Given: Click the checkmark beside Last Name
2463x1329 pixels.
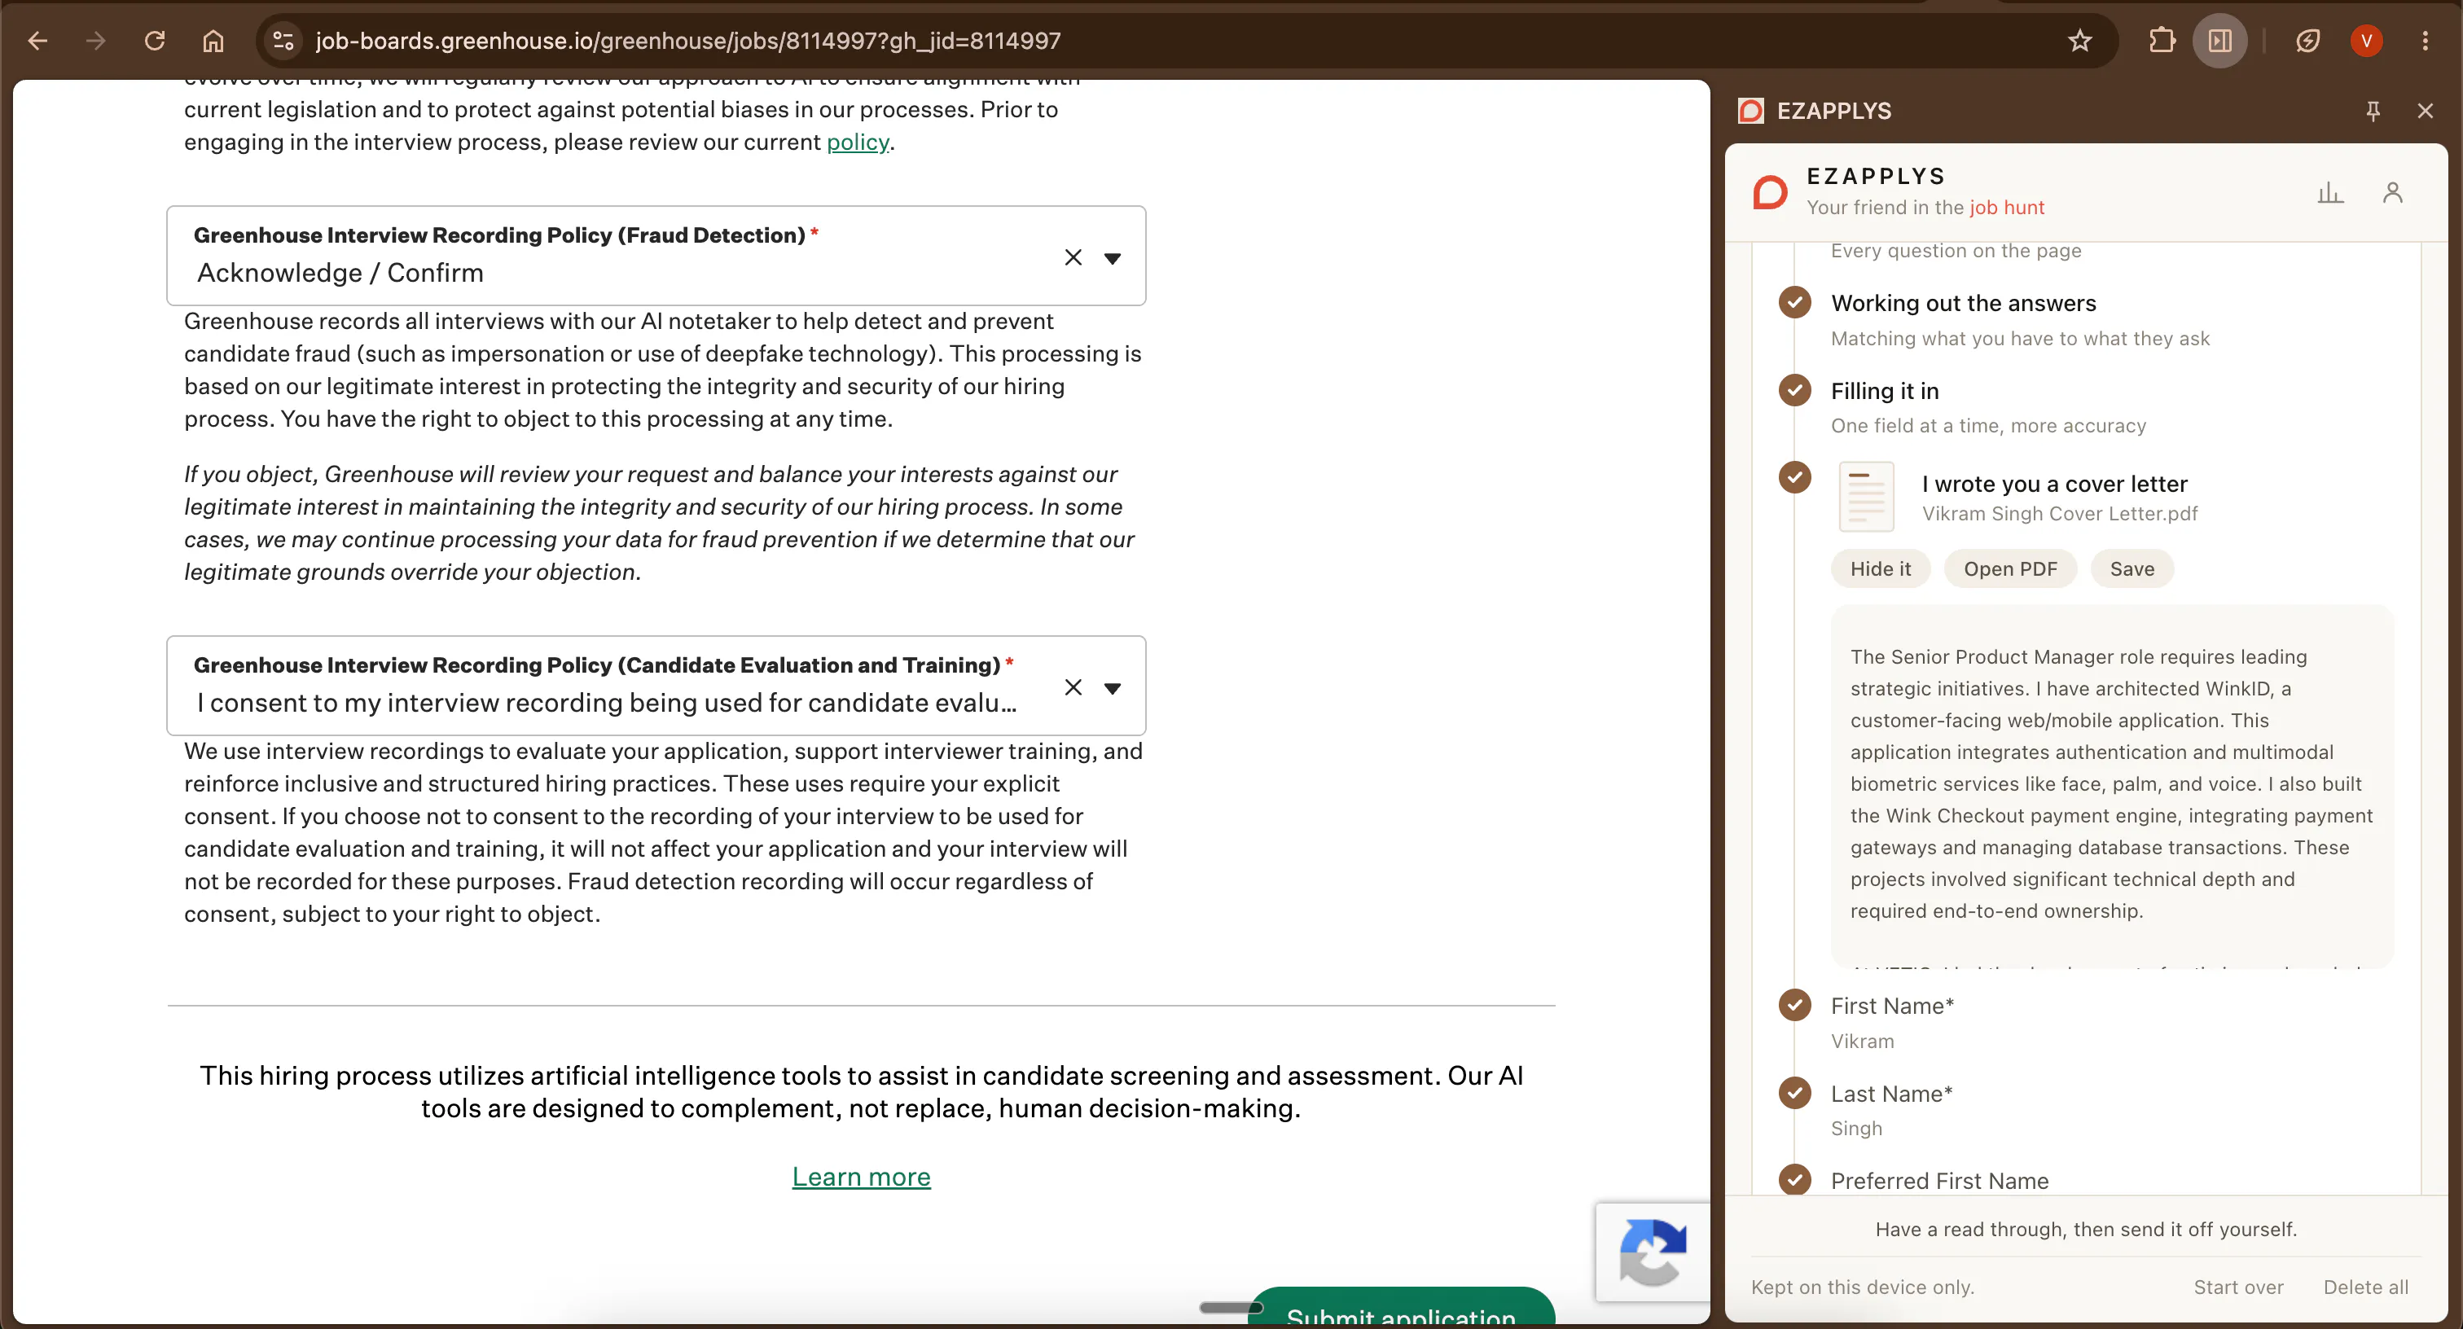Looking at the screenshot, I should [1794, 1093].
